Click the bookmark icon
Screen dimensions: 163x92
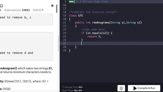coord(1,6)
